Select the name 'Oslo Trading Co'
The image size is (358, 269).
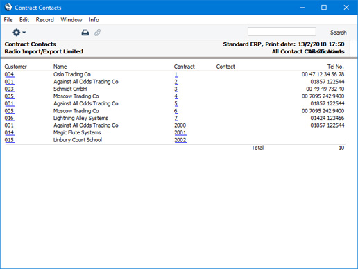(72, 74)
